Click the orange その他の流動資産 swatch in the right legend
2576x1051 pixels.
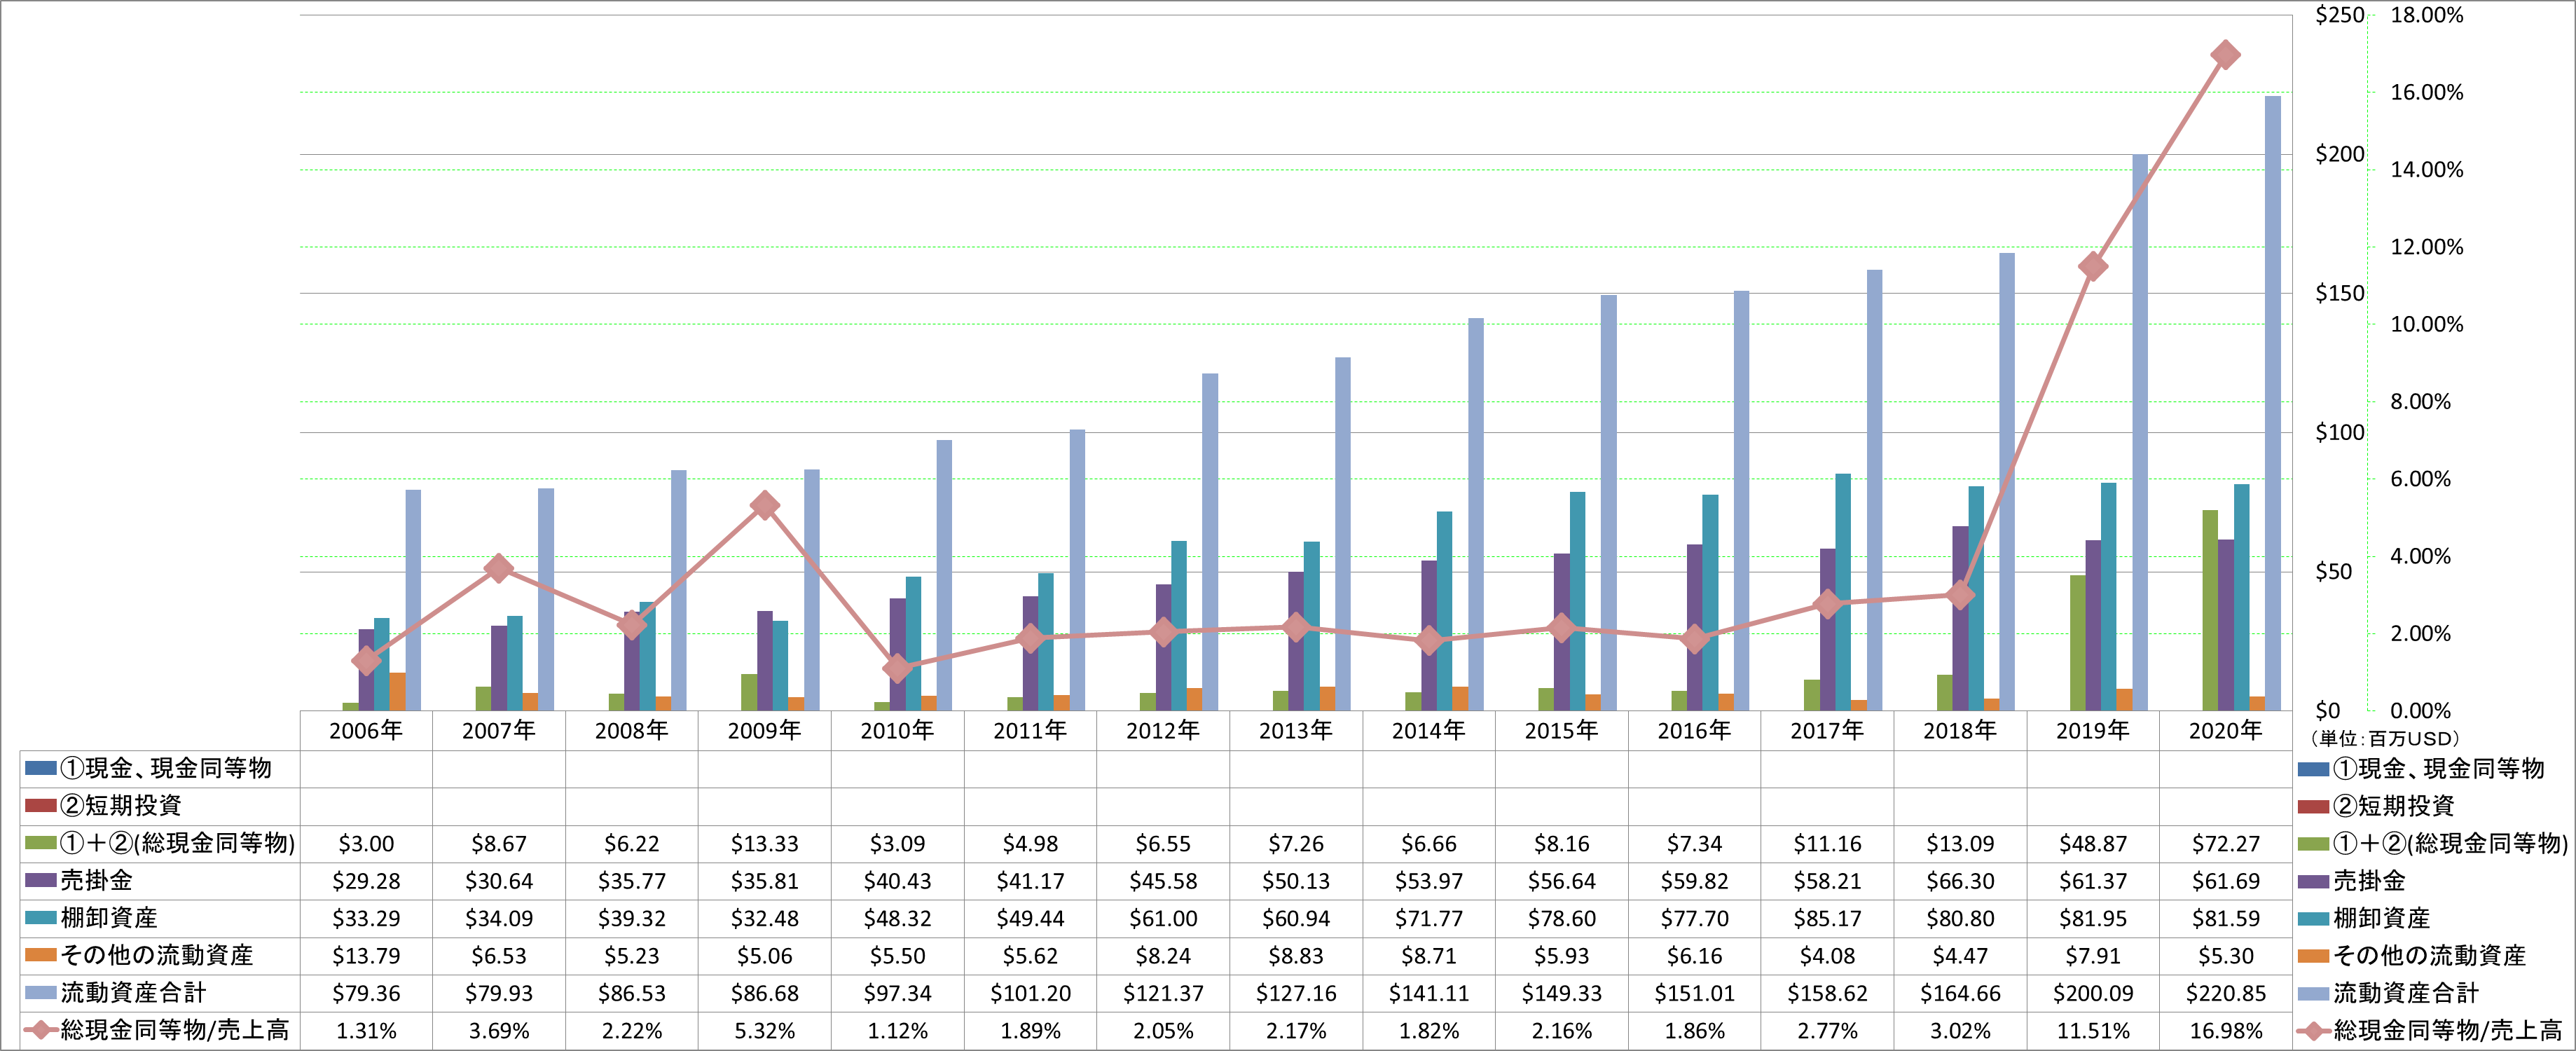2313,956
